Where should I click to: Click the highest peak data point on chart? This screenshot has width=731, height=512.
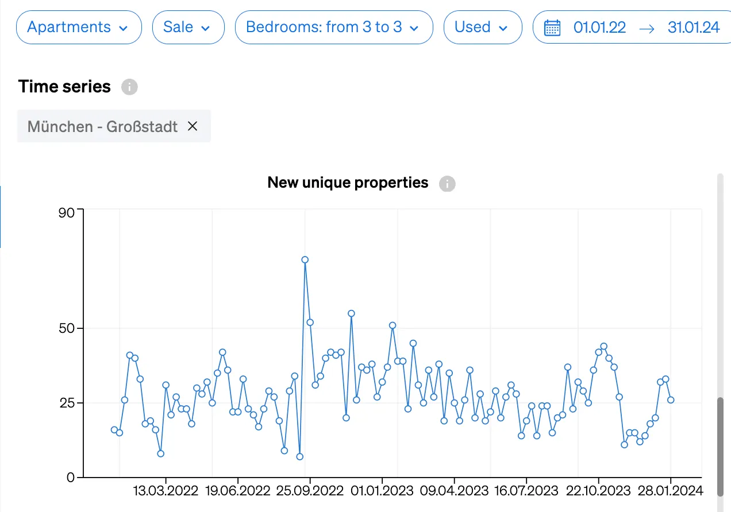click(x=305, y=259)
